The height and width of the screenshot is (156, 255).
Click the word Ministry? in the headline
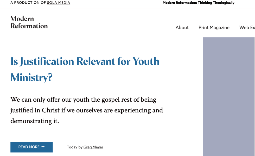31,77
